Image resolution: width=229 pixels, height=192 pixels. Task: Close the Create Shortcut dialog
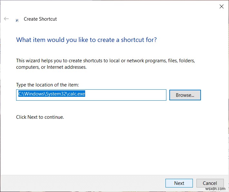221,6
